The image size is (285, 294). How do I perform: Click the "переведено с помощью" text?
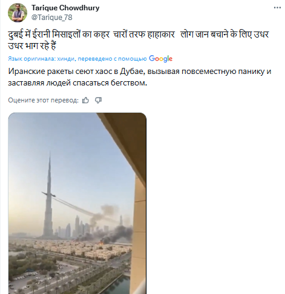coord(112,59)
